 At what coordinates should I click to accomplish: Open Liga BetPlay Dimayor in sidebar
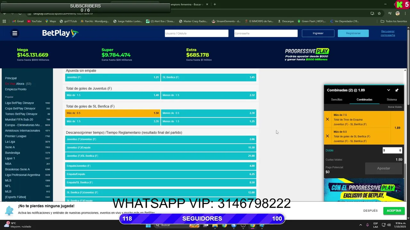20,103
